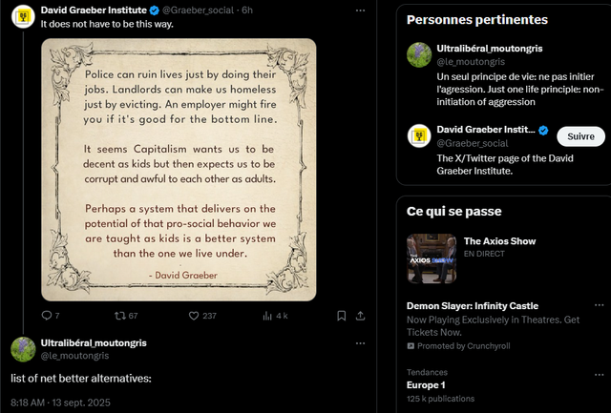The width and height of the screenshot is (611, 413).
Task: Repost the David Graeber Institute tweet
Action: pos(120,316)
